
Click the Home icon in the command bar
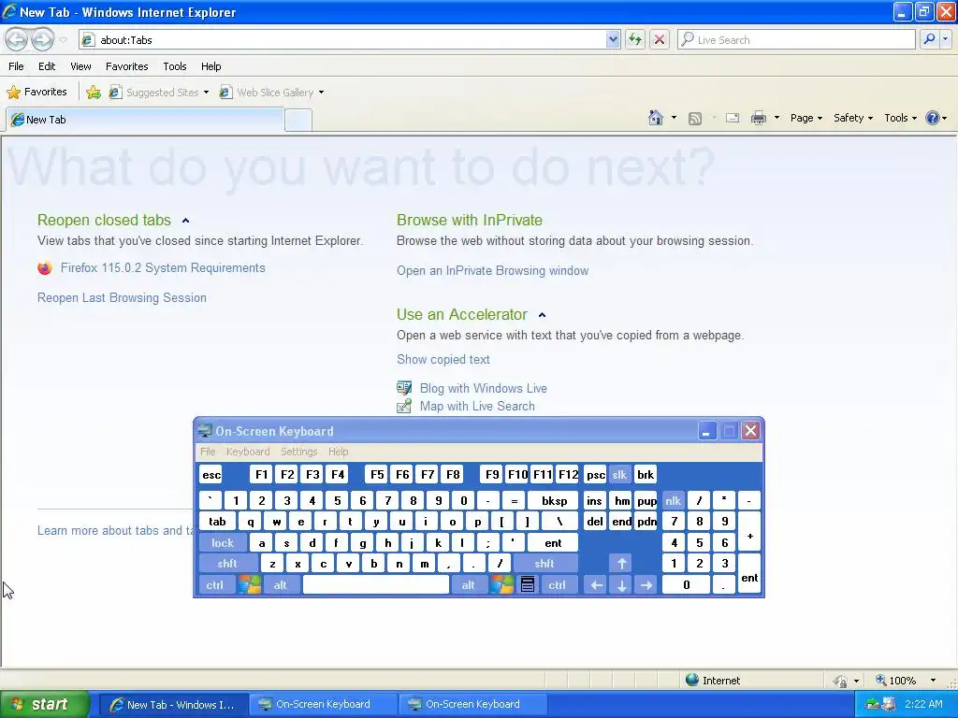656,118
